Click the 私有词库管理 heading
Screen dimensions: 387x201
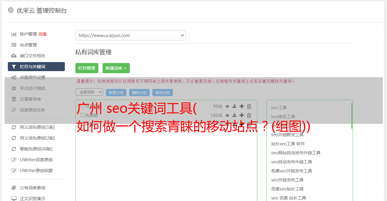(94, 52)
